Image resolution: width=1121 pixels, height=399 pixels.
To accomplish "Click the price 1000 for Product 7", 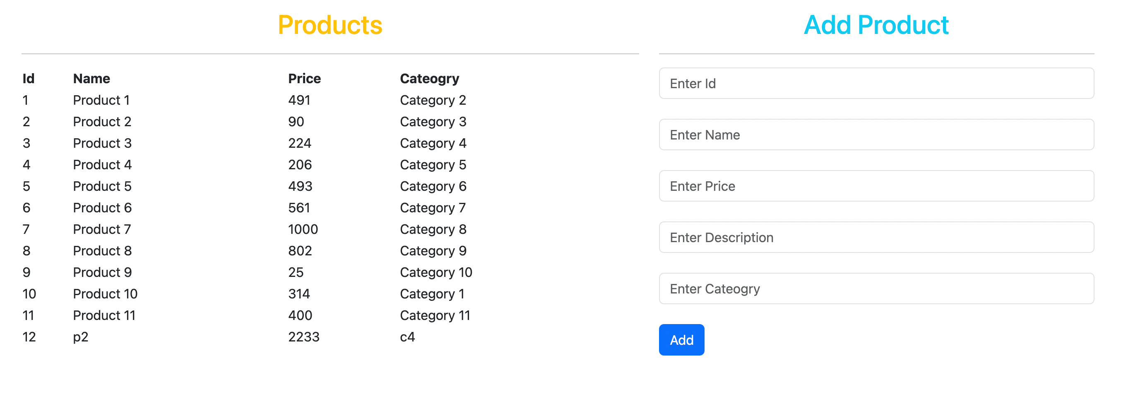I will (x=303, y=229).
